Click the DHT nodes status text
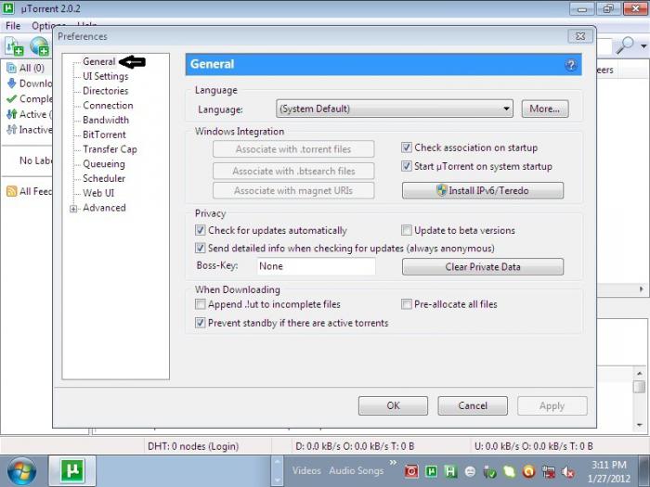This screenshot has width=650, height=487. coord(193,446)
